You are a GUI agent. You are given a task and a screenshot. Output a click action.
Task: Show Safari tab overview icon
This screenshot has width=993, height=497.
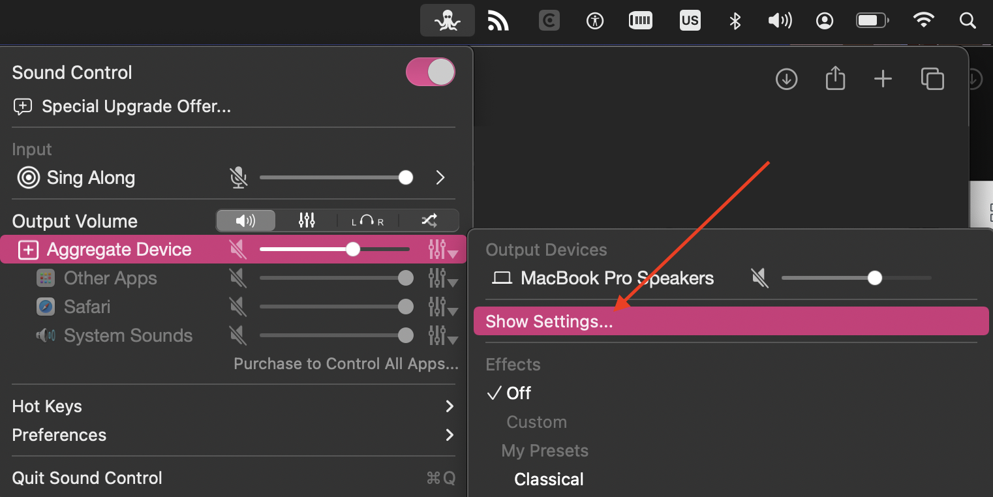(932, 79)
